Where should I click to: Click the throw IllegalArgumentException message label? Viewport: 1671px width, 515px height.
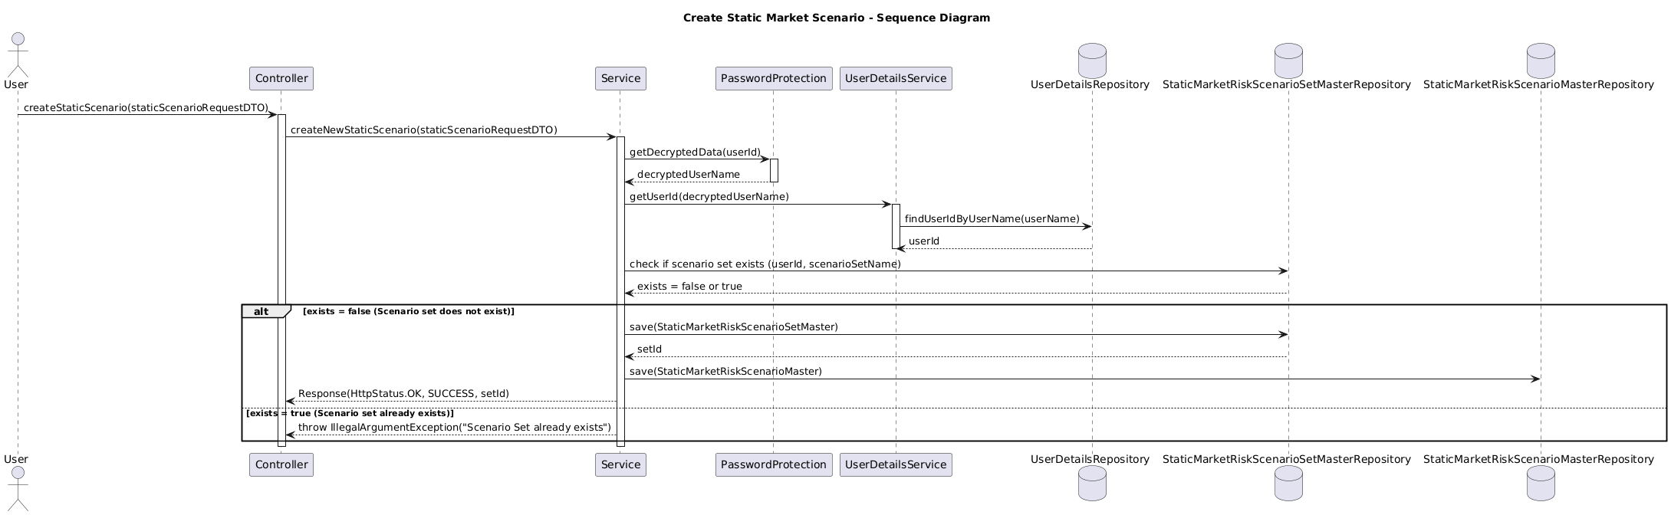click(x=455, y=428)
